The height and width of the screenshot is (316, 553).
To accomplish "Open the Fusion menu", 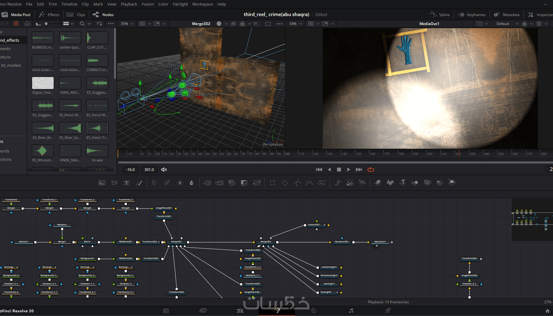I will tap(148, 4).
